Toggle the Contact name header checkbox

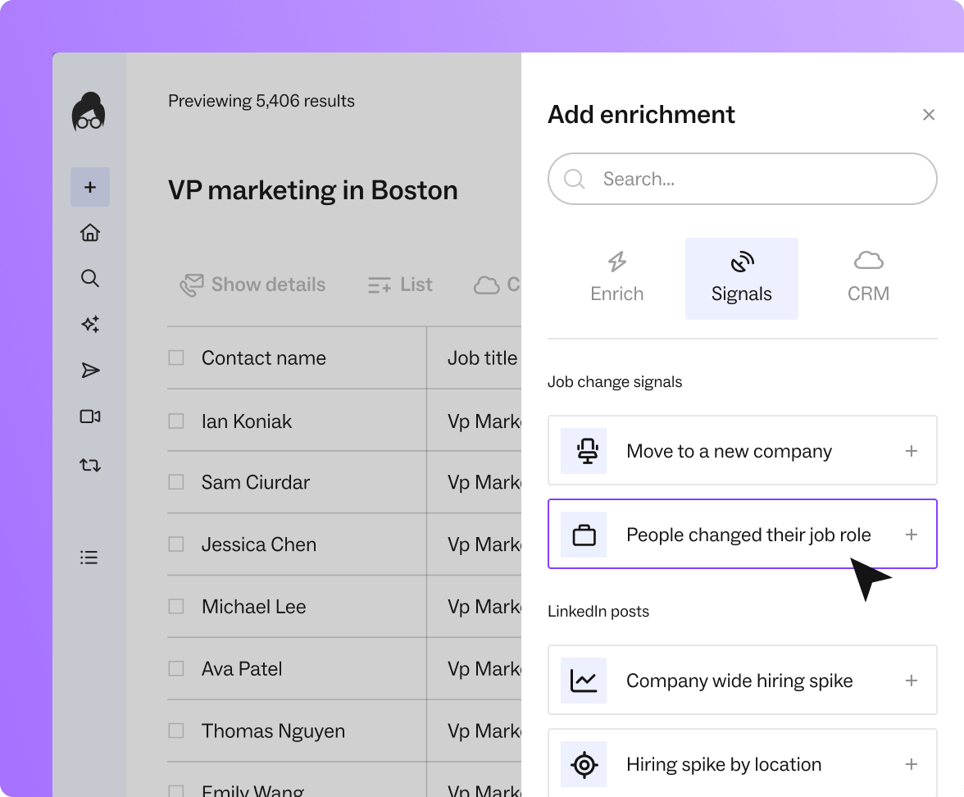pos(176,358)
